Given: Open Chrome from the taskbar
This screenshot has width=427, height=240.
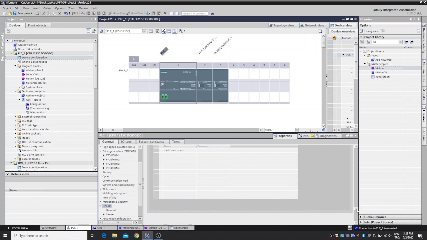Looking at the screenshot, I should click(136, 236).
